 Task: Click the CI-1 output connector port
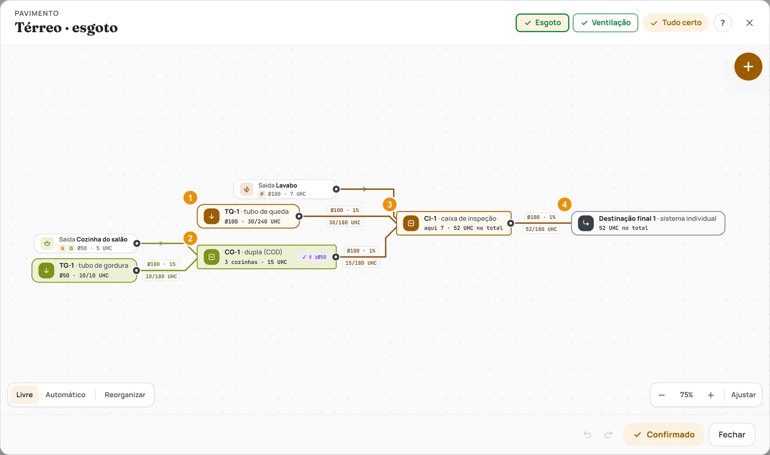click(510, 223)
